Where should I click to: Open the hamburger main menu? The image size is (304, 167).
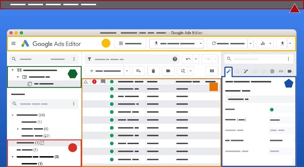[13, 43]
